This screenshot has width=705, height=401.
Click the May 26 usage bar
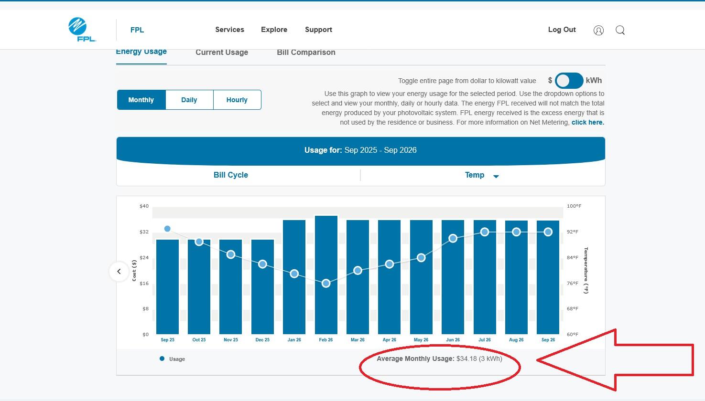click(421, 277)
